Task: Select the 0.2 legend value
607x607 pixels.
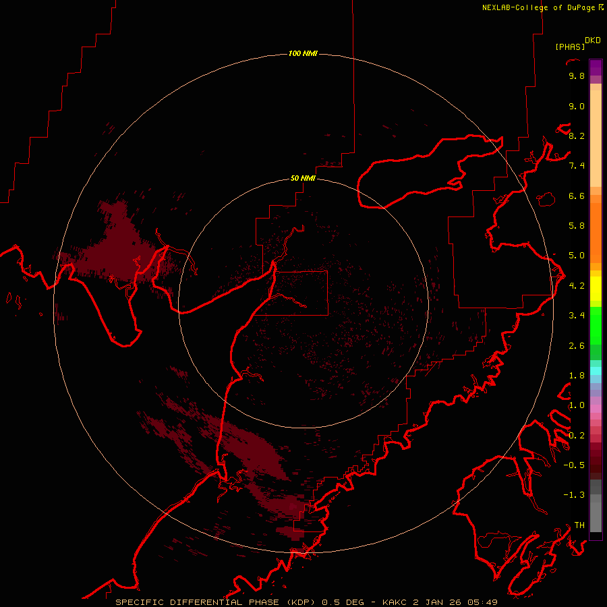Action: pyautogui.click(x=577, y=436)
